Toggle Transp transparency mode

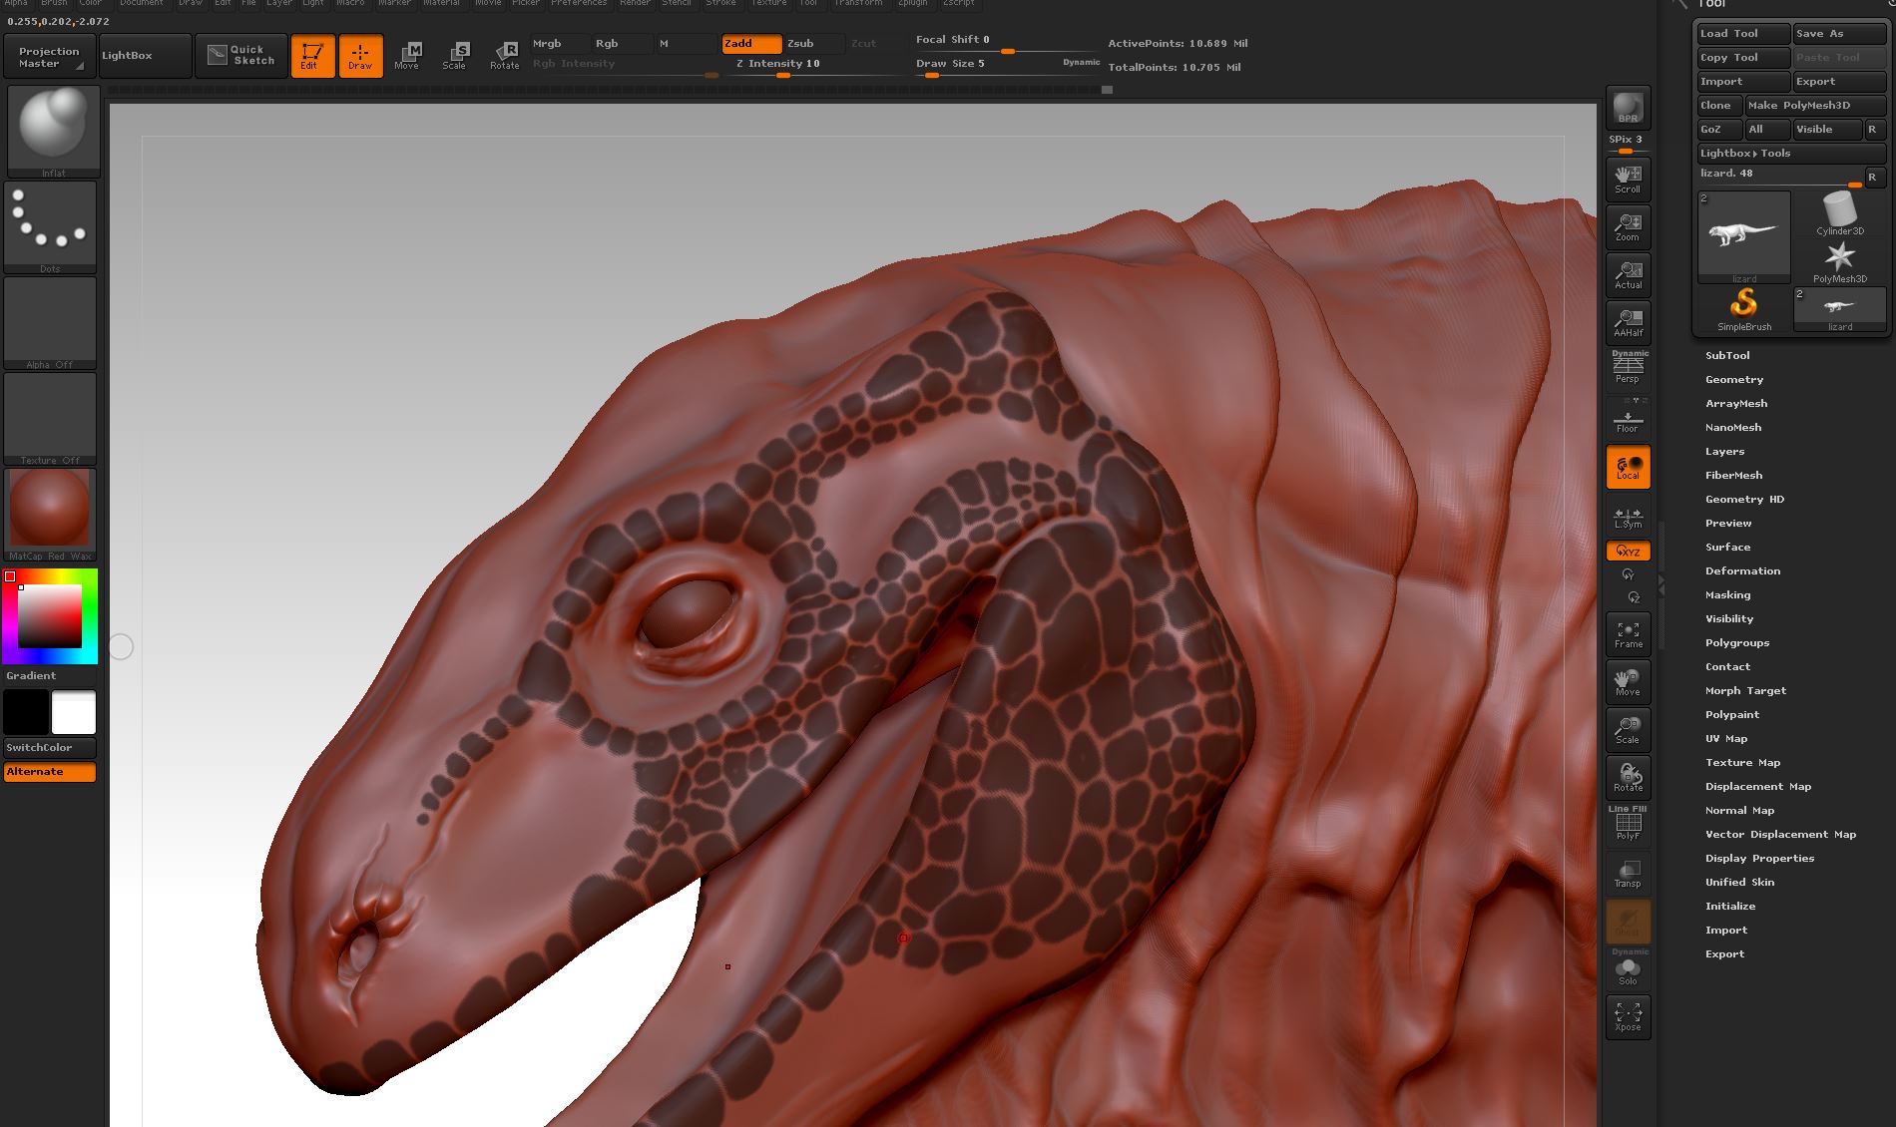(1628, 873)
